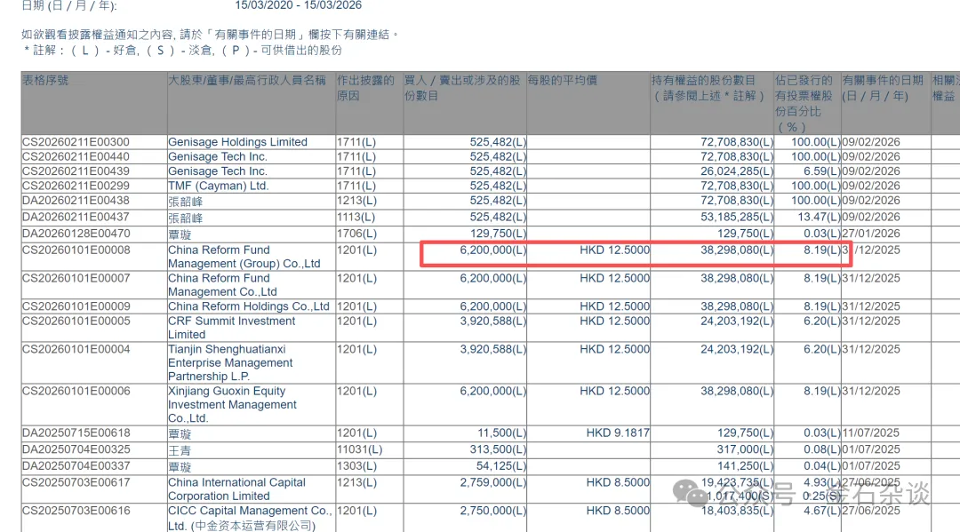Viewport: 960px width, 532px height.
Task: Click percentage 6.59(L)
Action: 821,171
